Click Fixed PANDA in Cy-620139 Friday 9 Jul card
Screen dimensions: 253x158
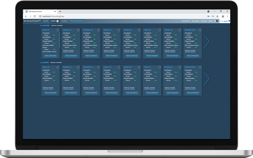pos(47,78)
